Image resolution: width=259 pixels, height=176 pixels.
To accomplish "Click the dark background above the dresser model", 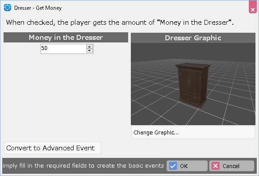I will tap(193, 51).
